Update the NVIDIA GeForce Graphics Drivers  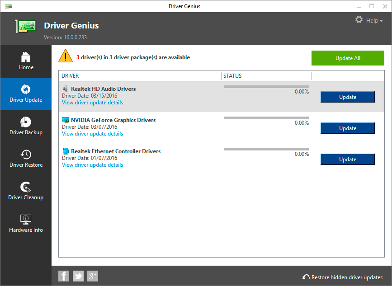tap(348, 128)
